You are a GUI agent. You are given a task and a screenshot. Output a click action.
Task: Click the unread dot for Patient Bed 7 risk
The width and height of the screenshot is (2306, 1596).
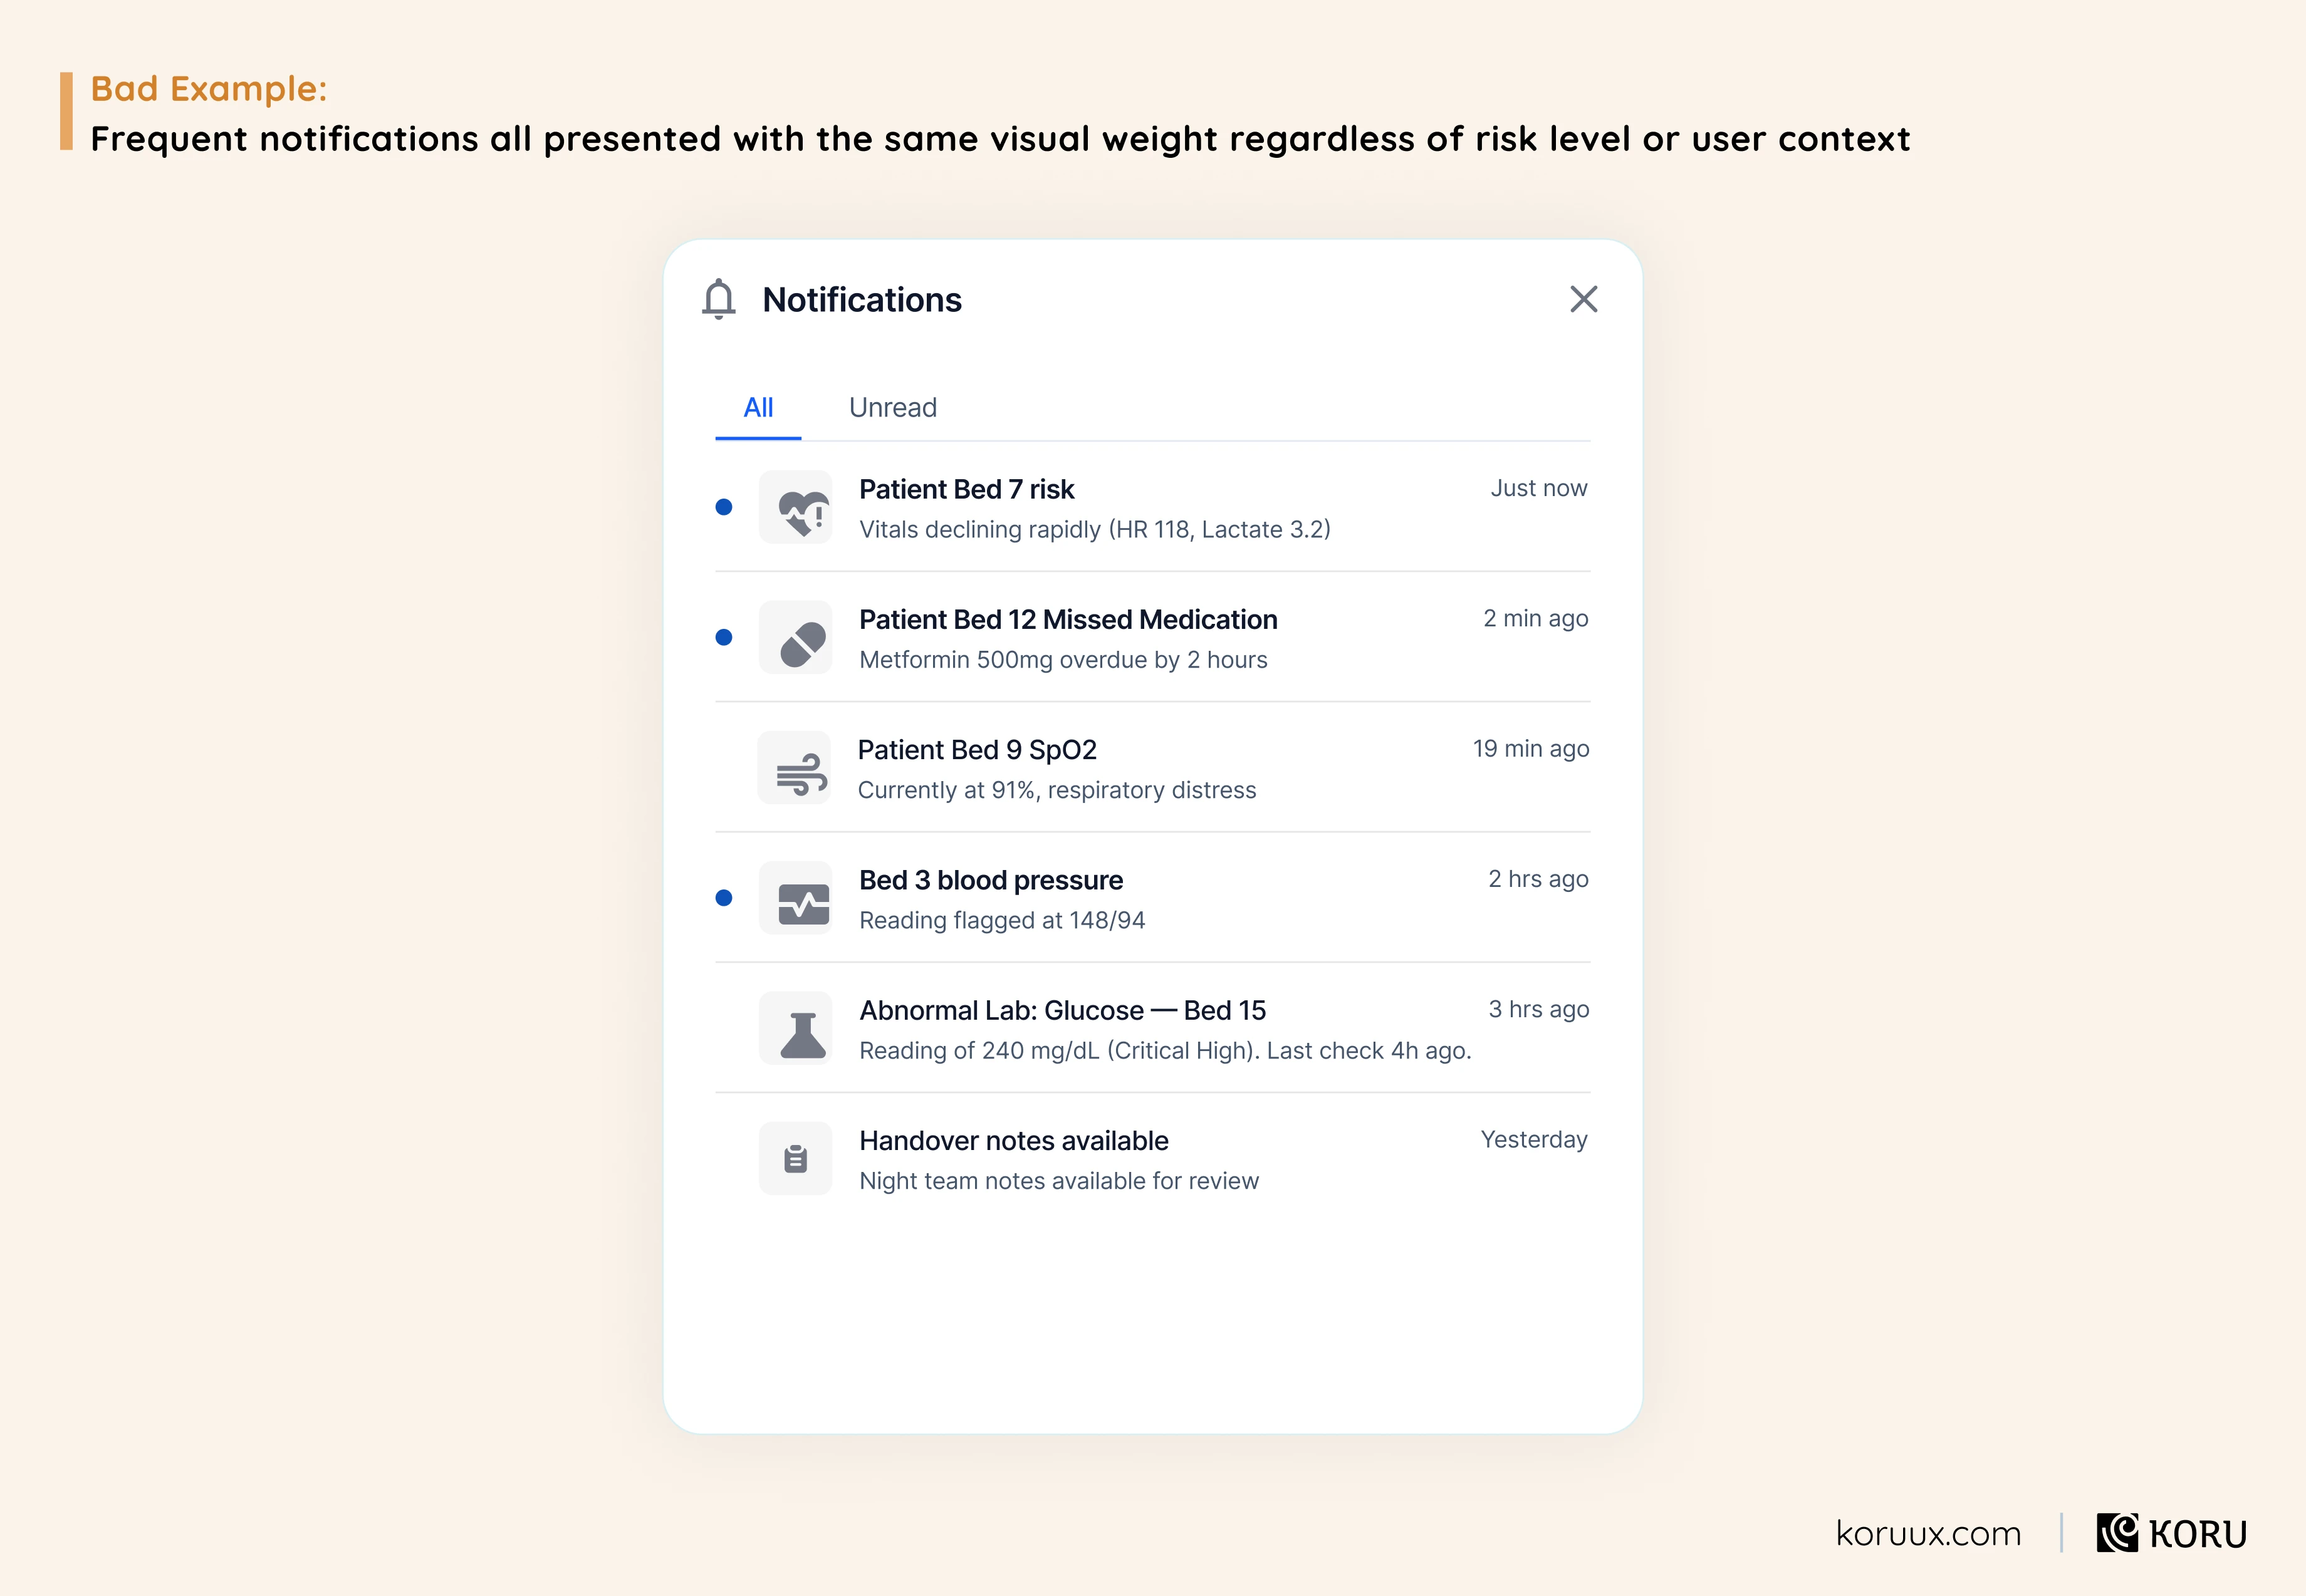click(x=723, y=507)
